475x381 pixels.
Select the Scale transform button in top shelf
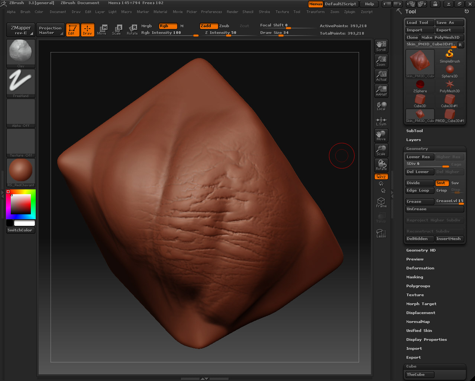pos(117,30)
